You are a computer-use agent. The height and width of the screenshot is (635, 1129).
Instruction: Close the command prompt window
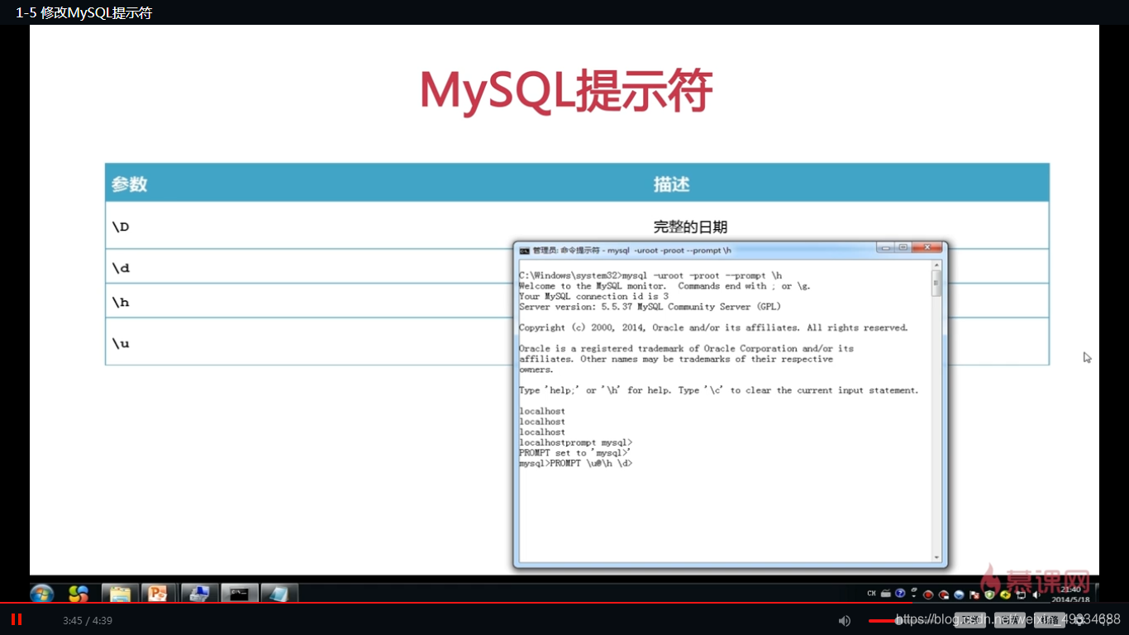(927, 247)
